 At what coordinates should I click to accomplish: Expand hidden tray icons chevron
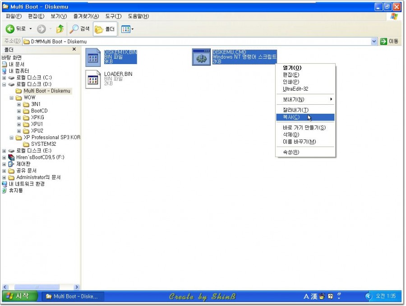[x=368, y=296]
